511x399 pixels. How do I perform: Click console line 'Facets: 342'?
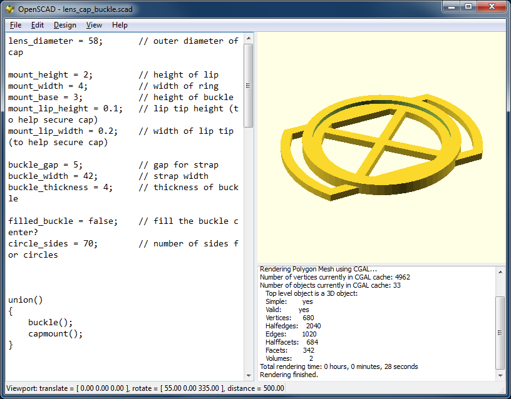290,350
